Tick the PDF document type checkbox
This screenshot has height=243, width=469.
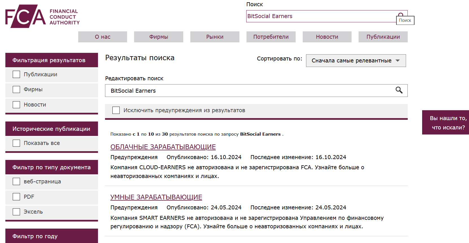[16, 197]
